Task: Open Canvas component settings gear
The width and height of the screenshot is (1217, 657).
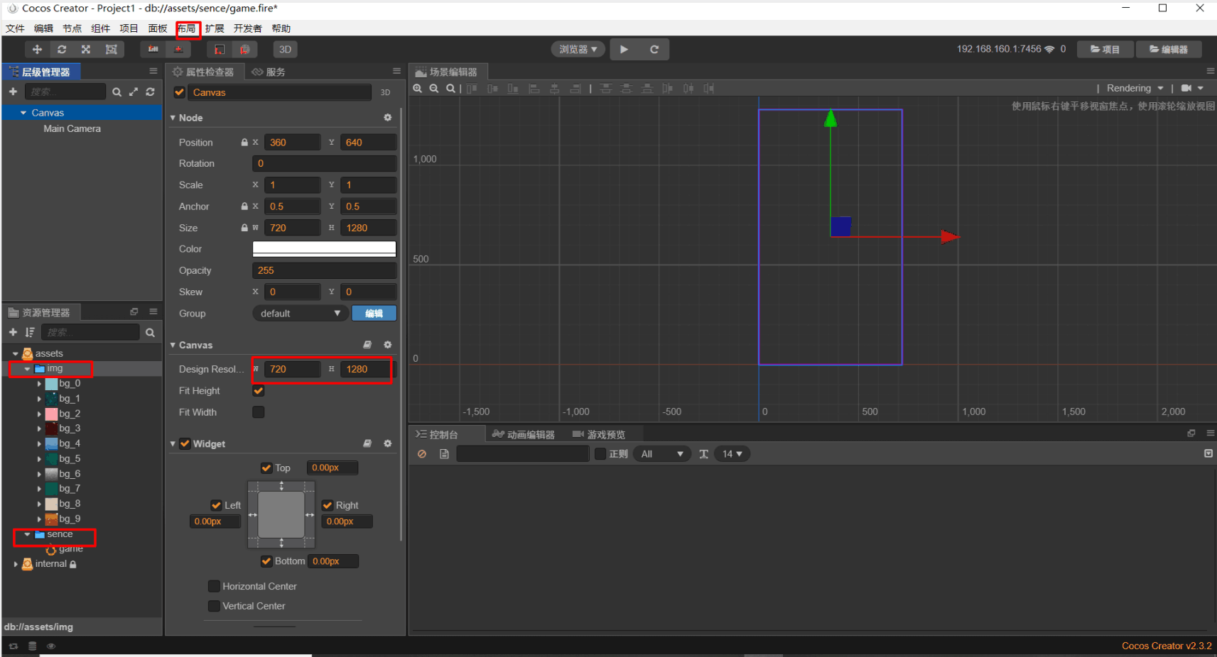Action: pos(388,345)
